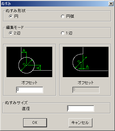115x131 pixels.
Task: Click the full-circle two-edge relief diagram
Action: click(29, 62)
